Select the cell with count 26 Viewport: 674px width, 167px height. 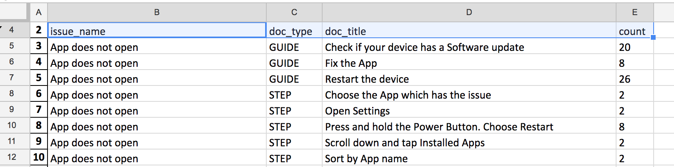(634, 79)
